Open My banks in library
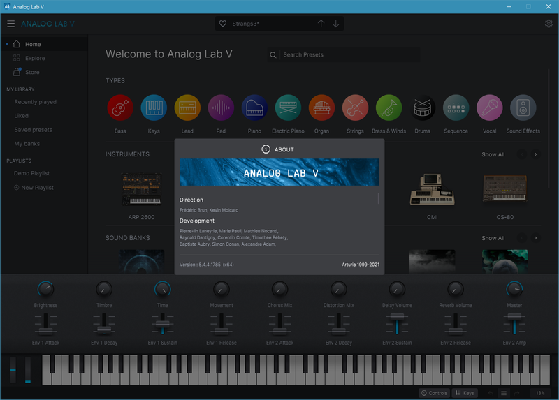This screenshot has width=559, height=400. coord(27,144)
